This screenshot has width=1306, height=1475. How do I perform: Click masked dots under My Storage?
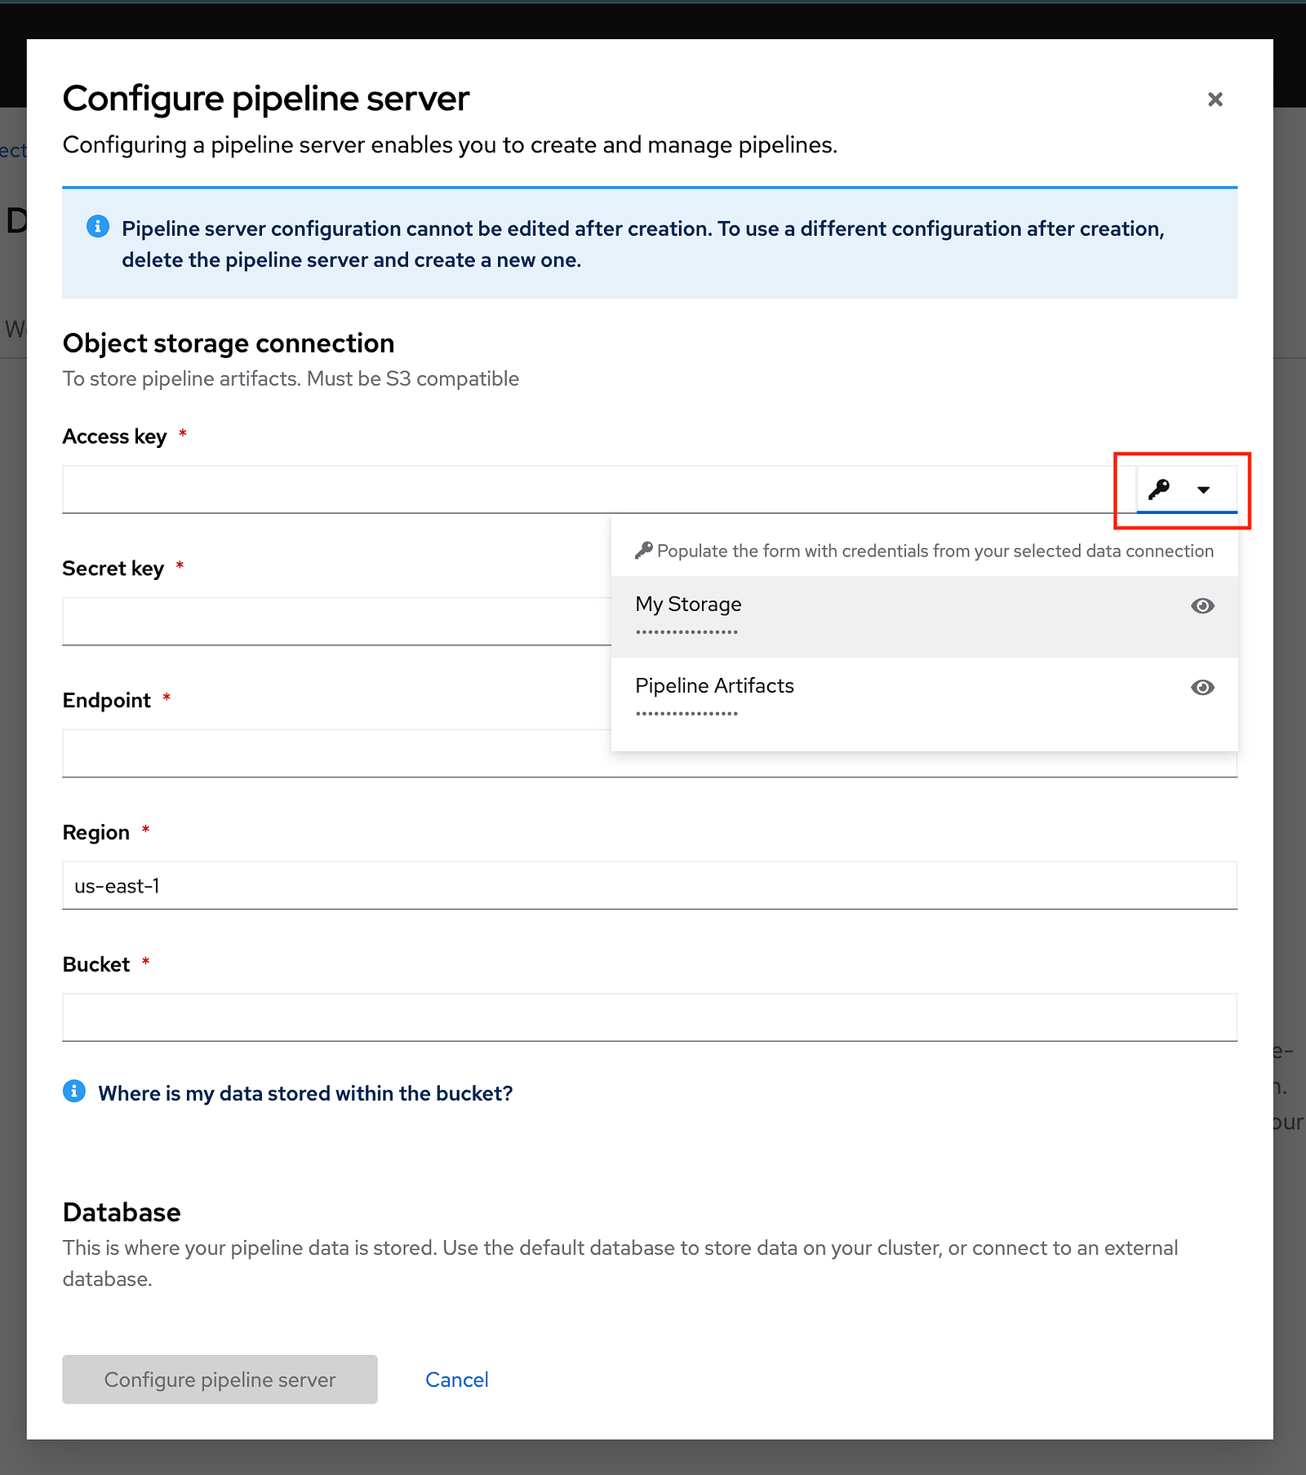pyautogui.click(x=686, y=632)
